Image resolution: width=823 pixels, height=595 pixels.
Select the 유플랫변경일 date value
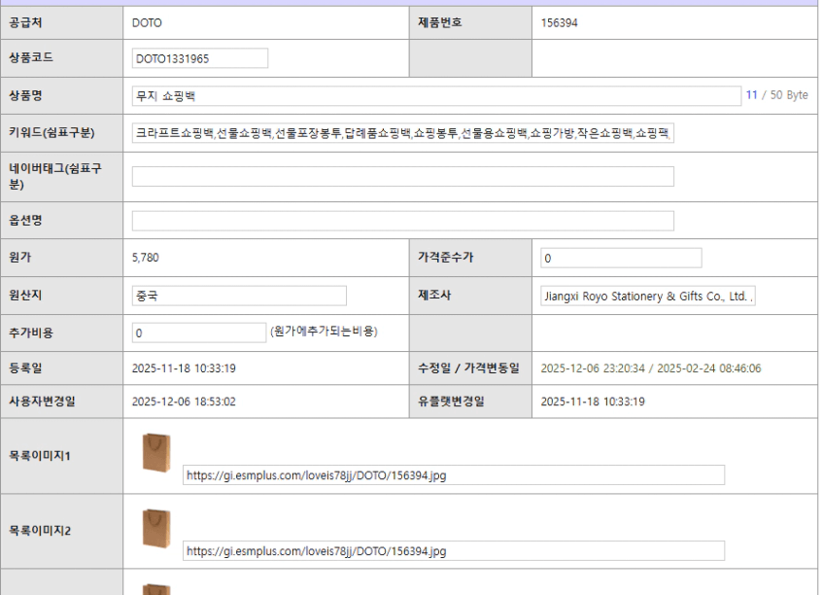593,402
